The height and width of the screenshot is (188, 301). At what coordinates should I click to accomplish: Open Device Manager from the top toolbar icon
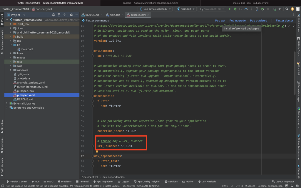tap(275, 9)
